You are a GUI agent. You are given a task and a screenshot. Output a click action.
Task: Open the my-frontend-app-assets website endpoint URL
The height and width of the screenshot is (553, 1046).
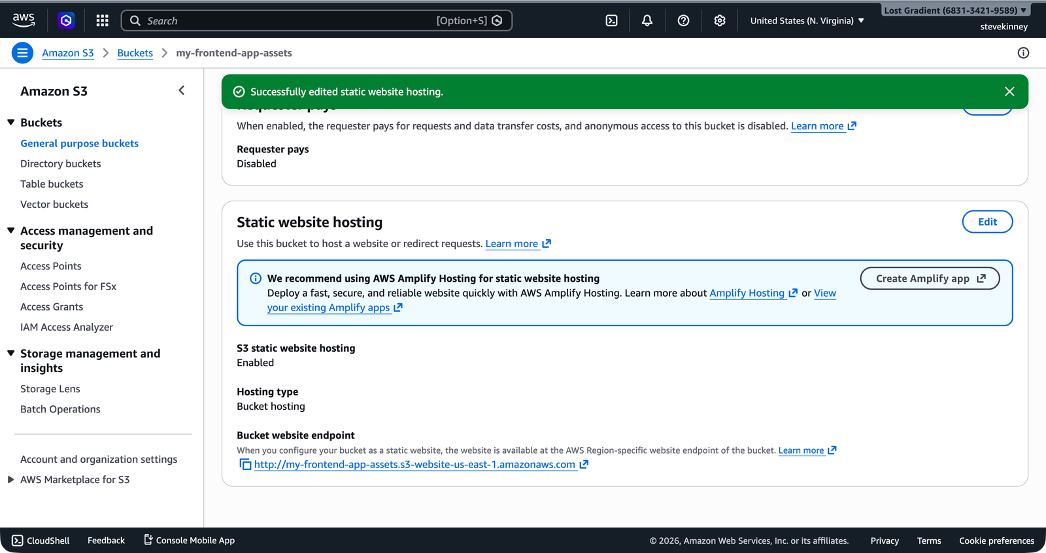point(421,465)
